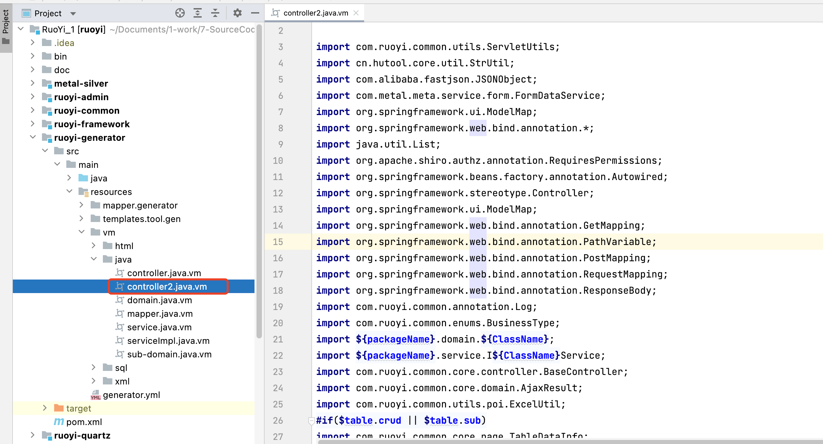Select domain.java.vm file in the tree
The image size is (823, 444).
[159, 300]
